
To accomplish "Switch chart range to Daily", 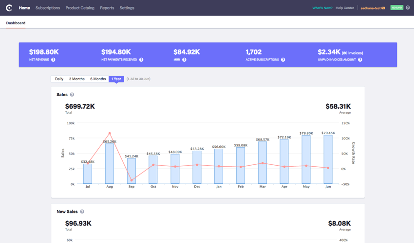I will (x=59, y=79).
